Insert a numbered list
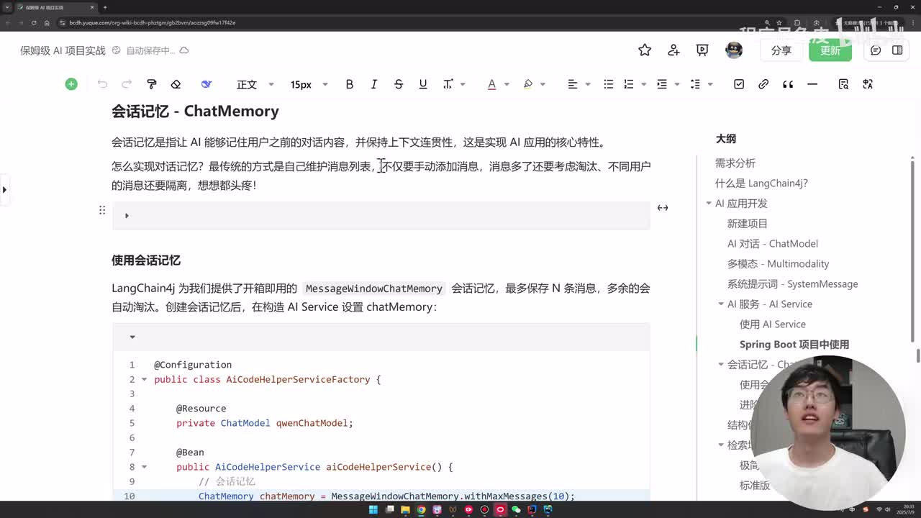The height and width of the screenshot is (518, 921). tap(629, 84)
